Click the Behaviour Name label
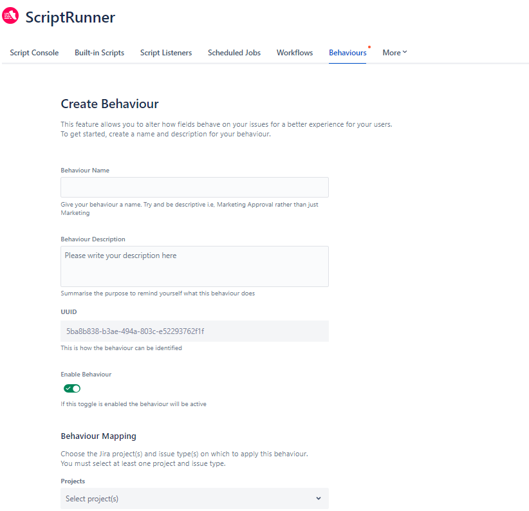 85,171
